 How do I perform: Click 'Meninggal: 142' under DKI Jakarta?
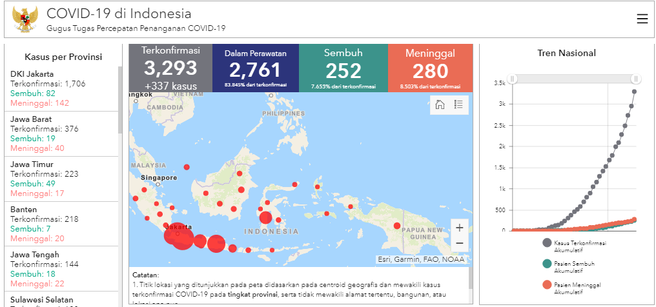coord(40,103)
